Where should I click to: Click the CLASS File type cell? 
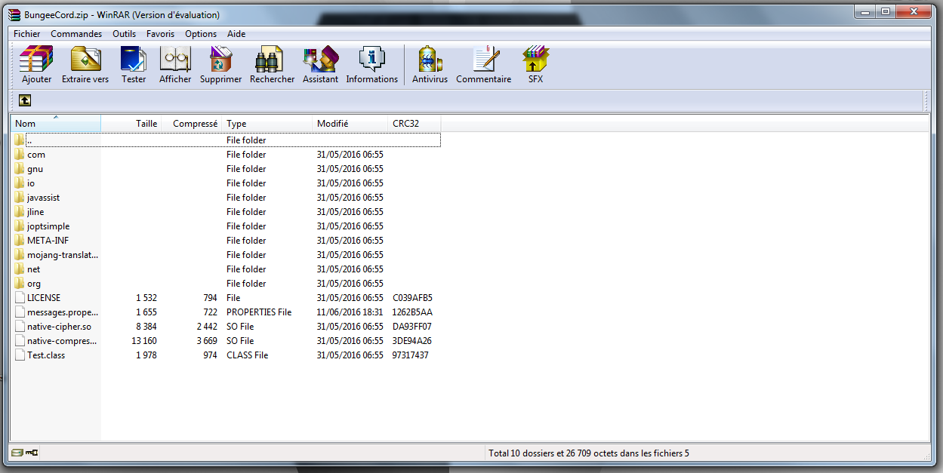[248, 355]
